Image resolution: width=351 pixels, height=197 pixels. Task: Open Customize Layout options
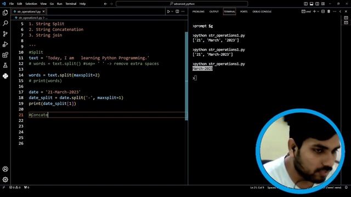pyautogui.click(x=323, y=4)
